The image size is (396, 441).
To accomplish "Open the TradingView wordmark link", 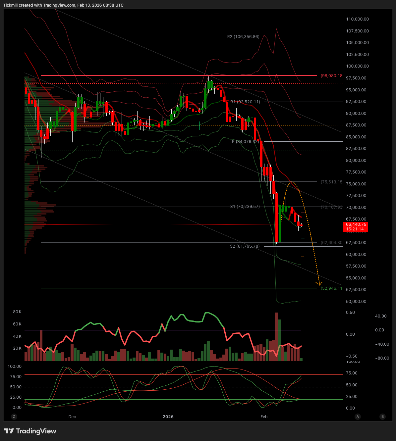I will [36, 431].
